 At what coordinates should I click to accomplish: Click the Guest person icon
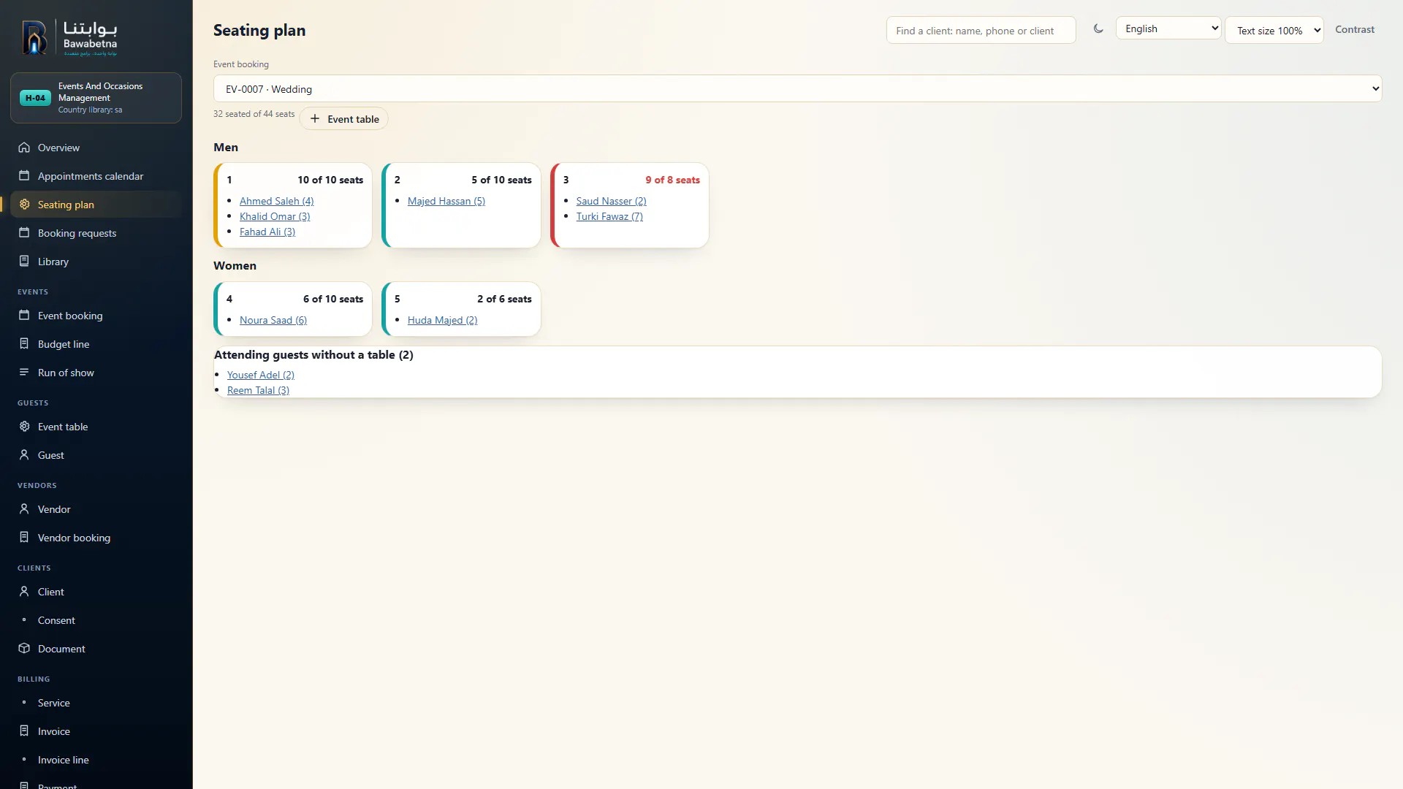(x=24, y=455)
